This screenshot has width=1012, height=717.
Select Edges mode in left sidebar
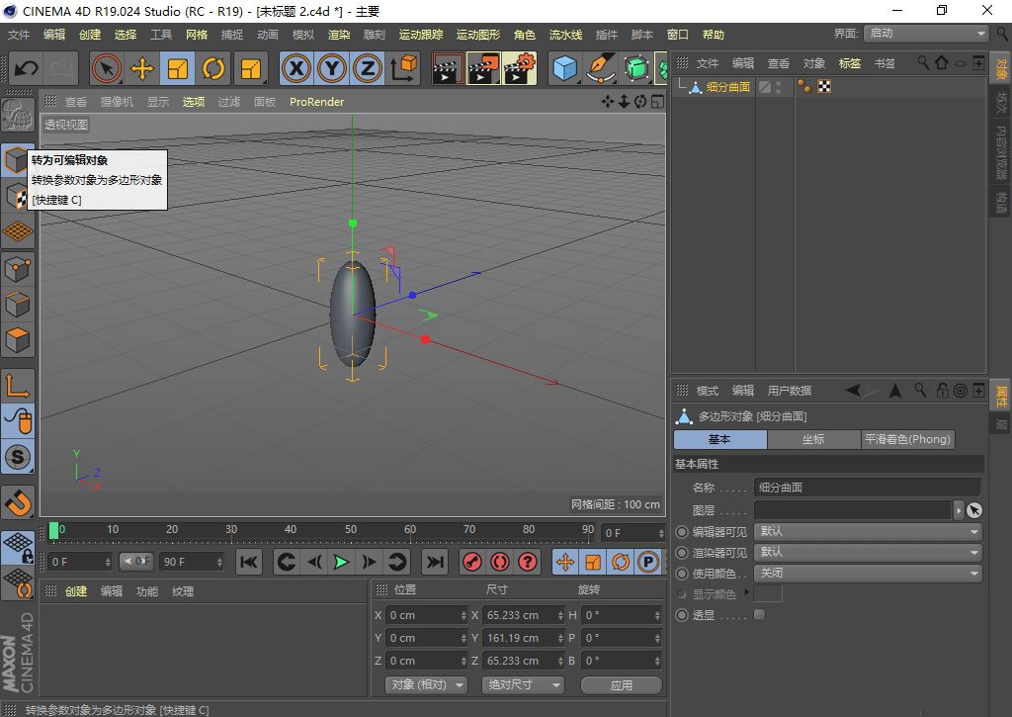point(18,305)
